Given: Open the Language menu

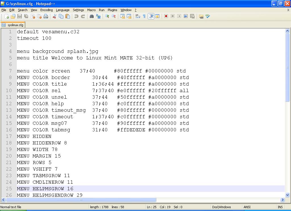Looking at the screenshot, I should pos(63,10).
